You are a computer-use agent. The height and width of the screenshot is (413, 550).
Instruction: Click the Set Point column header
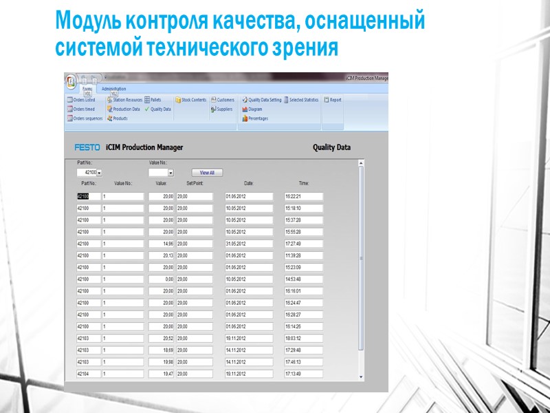195,183
